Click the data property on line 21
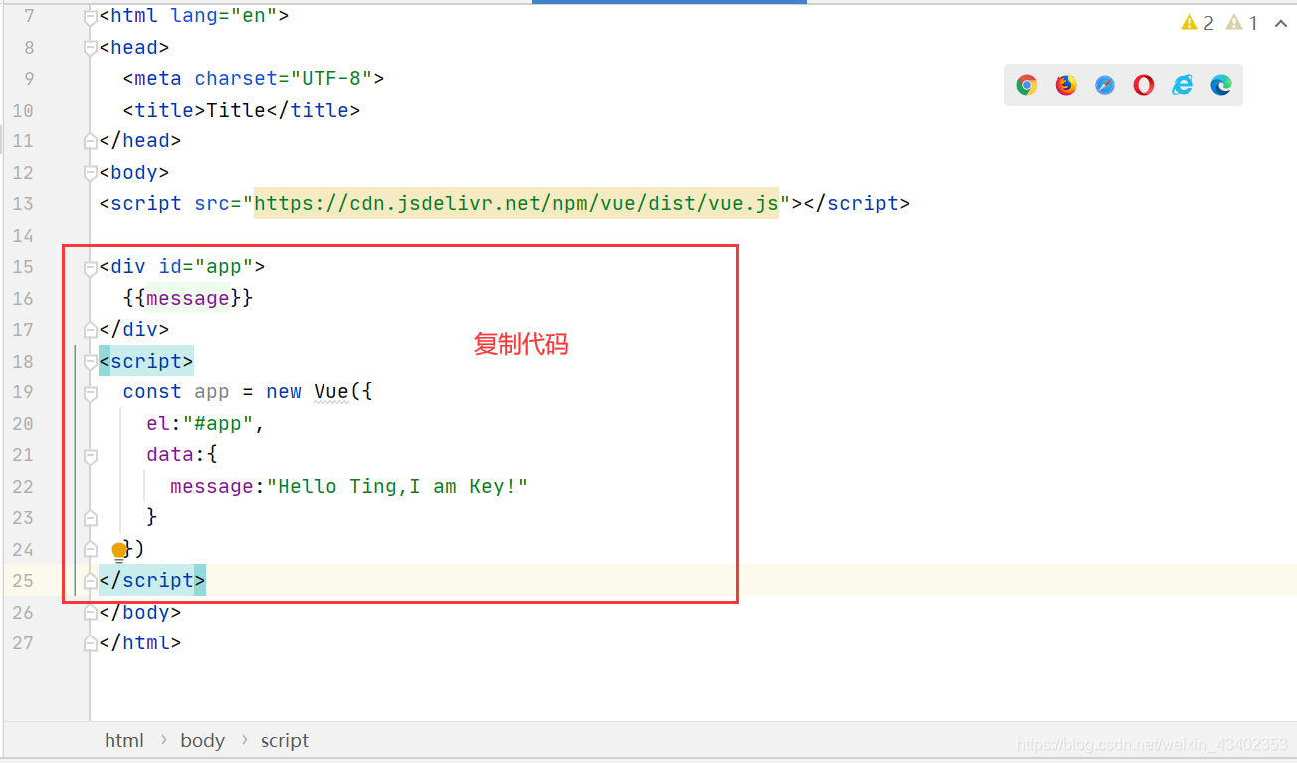Image resolution: width=1297 pixels, height=763 pixels. [x=170, y=455]
